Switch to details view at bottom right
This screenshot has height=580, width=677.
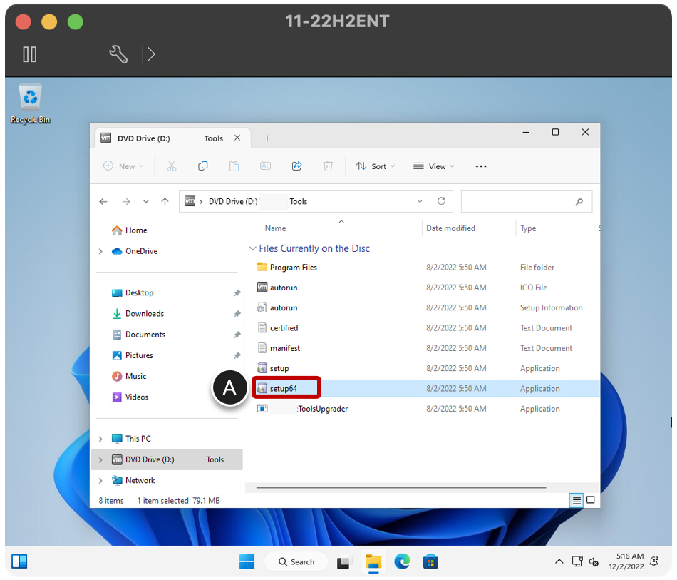(x=576, y=500)
